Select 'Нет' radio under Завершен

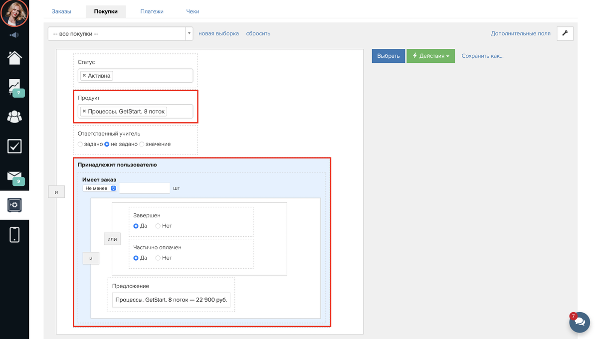[x=158, y=226]
